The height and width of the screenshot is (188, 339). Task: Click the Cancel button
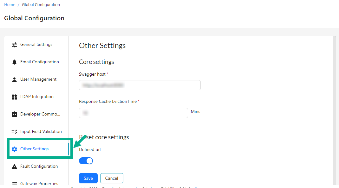pos(112,178)
